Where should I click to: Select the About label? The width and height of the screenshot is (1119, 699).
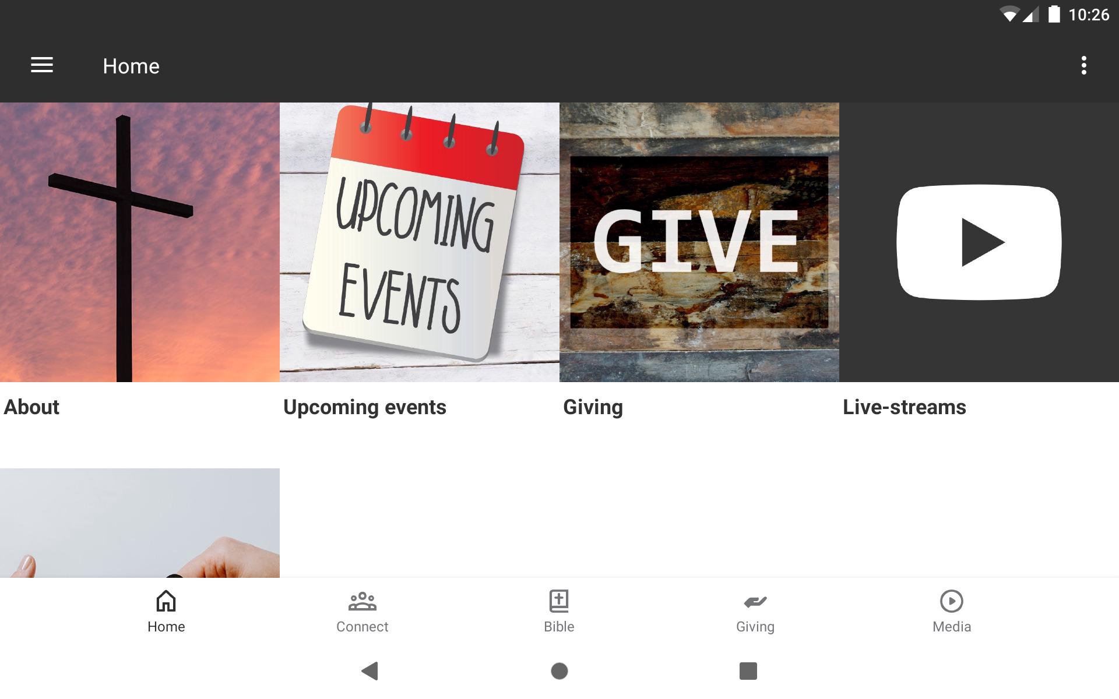point(31,407)
